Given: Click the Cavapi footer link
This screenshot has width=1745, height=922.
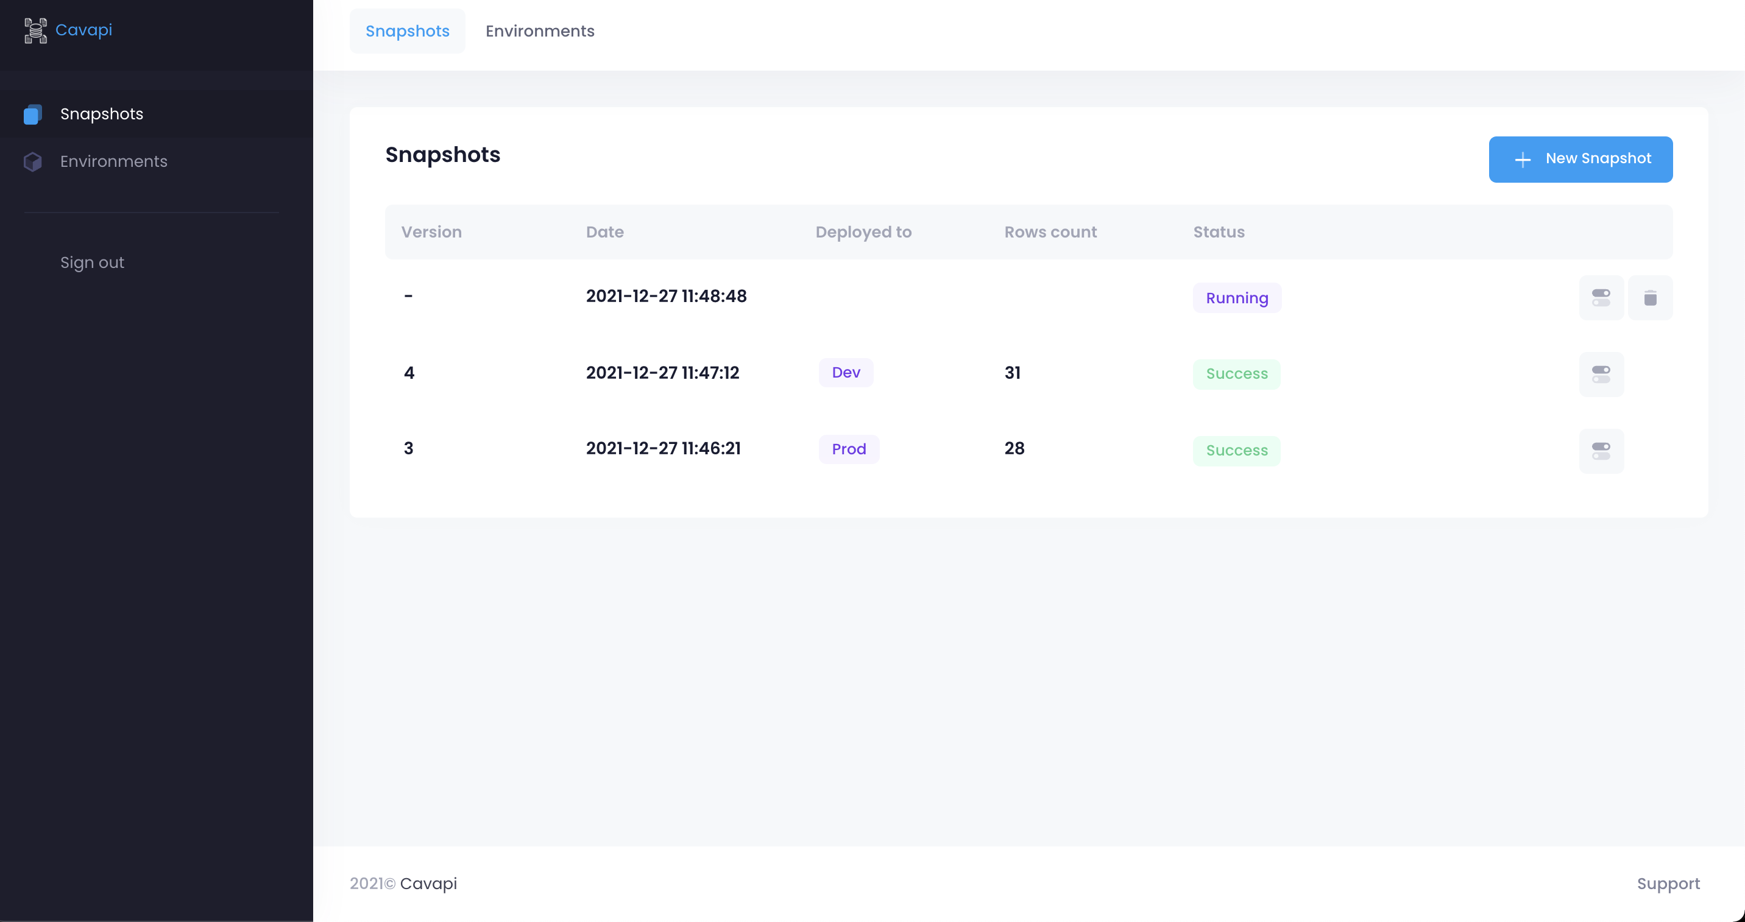Looking at the screenshot, I should 428,884.
